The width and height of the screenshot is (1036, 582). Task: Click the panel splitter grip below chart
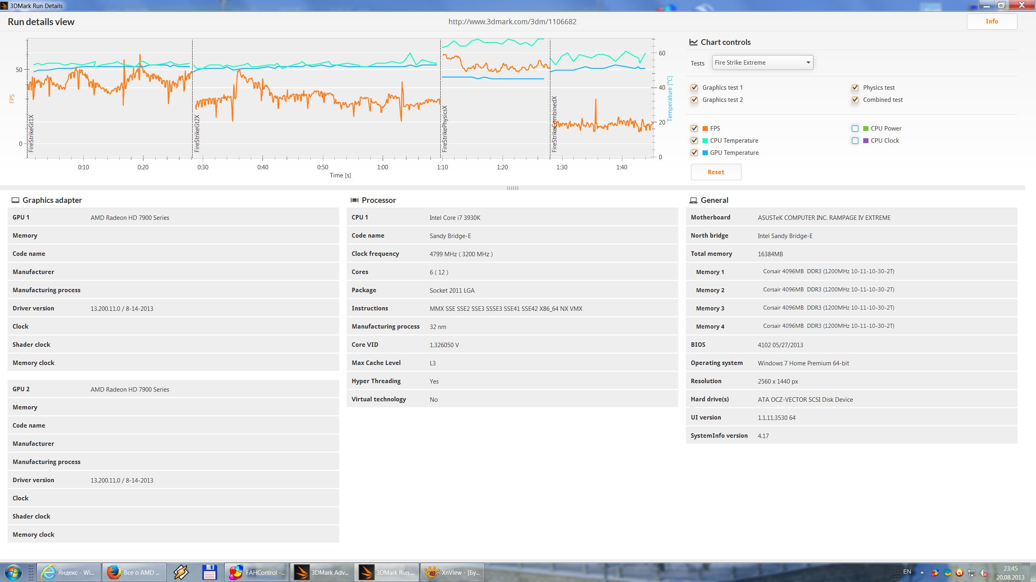(512, 188)
